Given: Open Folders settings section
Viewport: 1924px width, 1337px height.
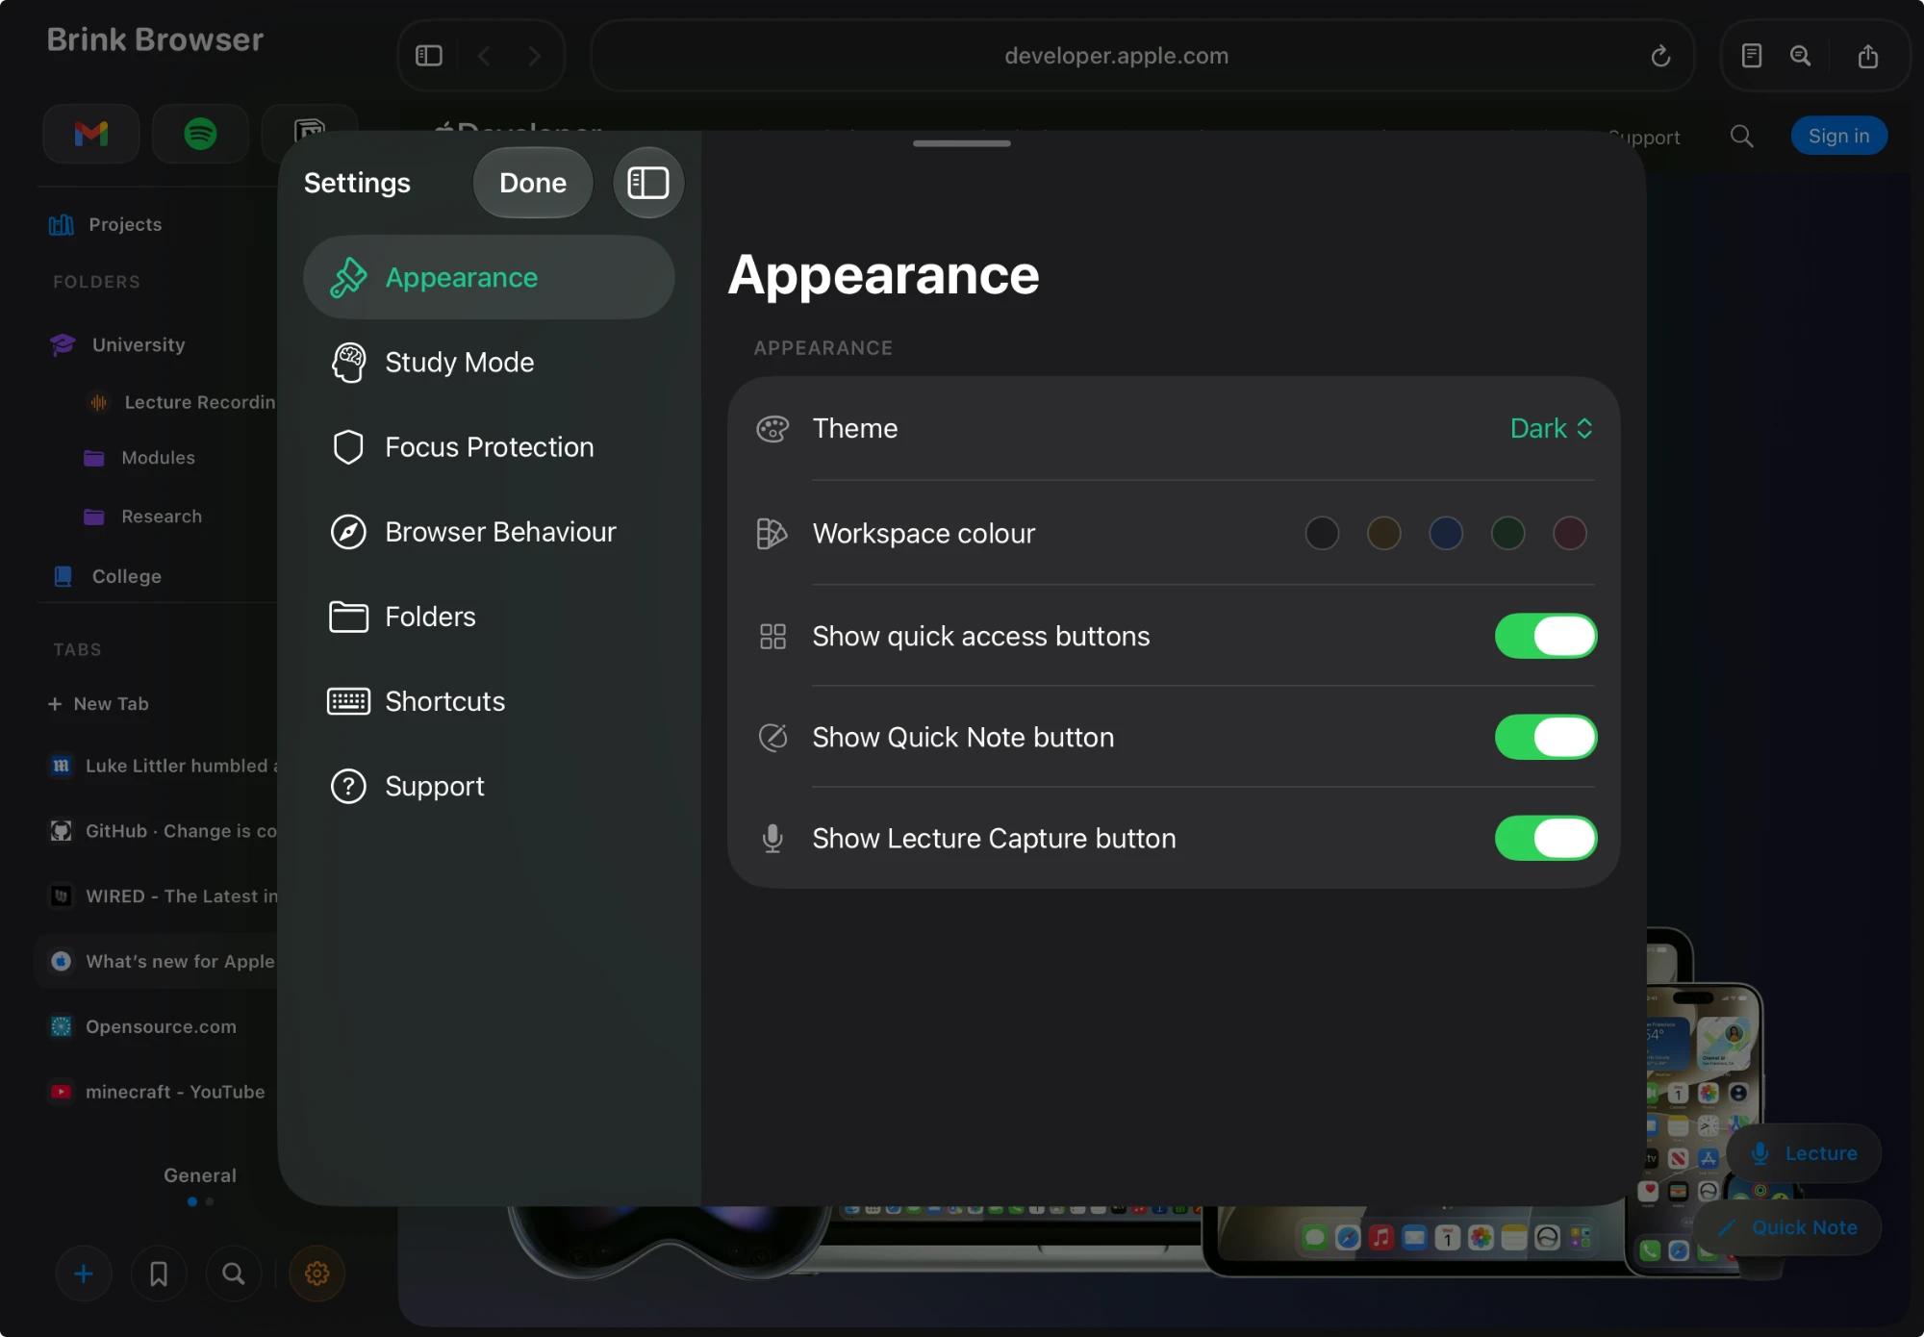Looking at the screenshot, I should [x=489, y=617].
